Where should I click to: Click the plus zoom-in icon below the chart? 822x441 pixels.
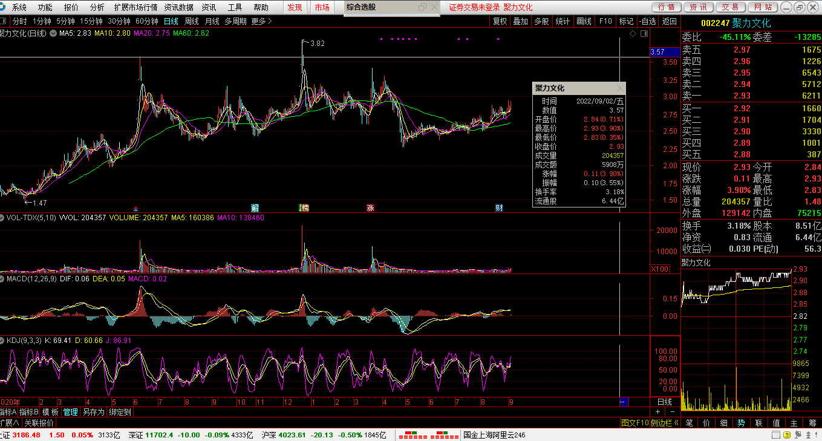click(x=658, y=412)
